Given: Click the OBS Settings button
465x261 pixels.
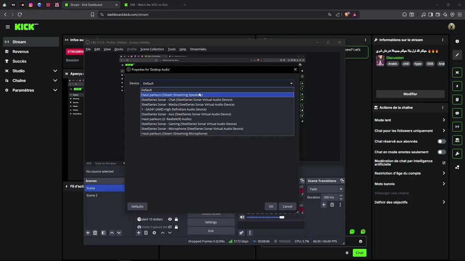Looking at the screenshot, I should click(x=211, y=222).
